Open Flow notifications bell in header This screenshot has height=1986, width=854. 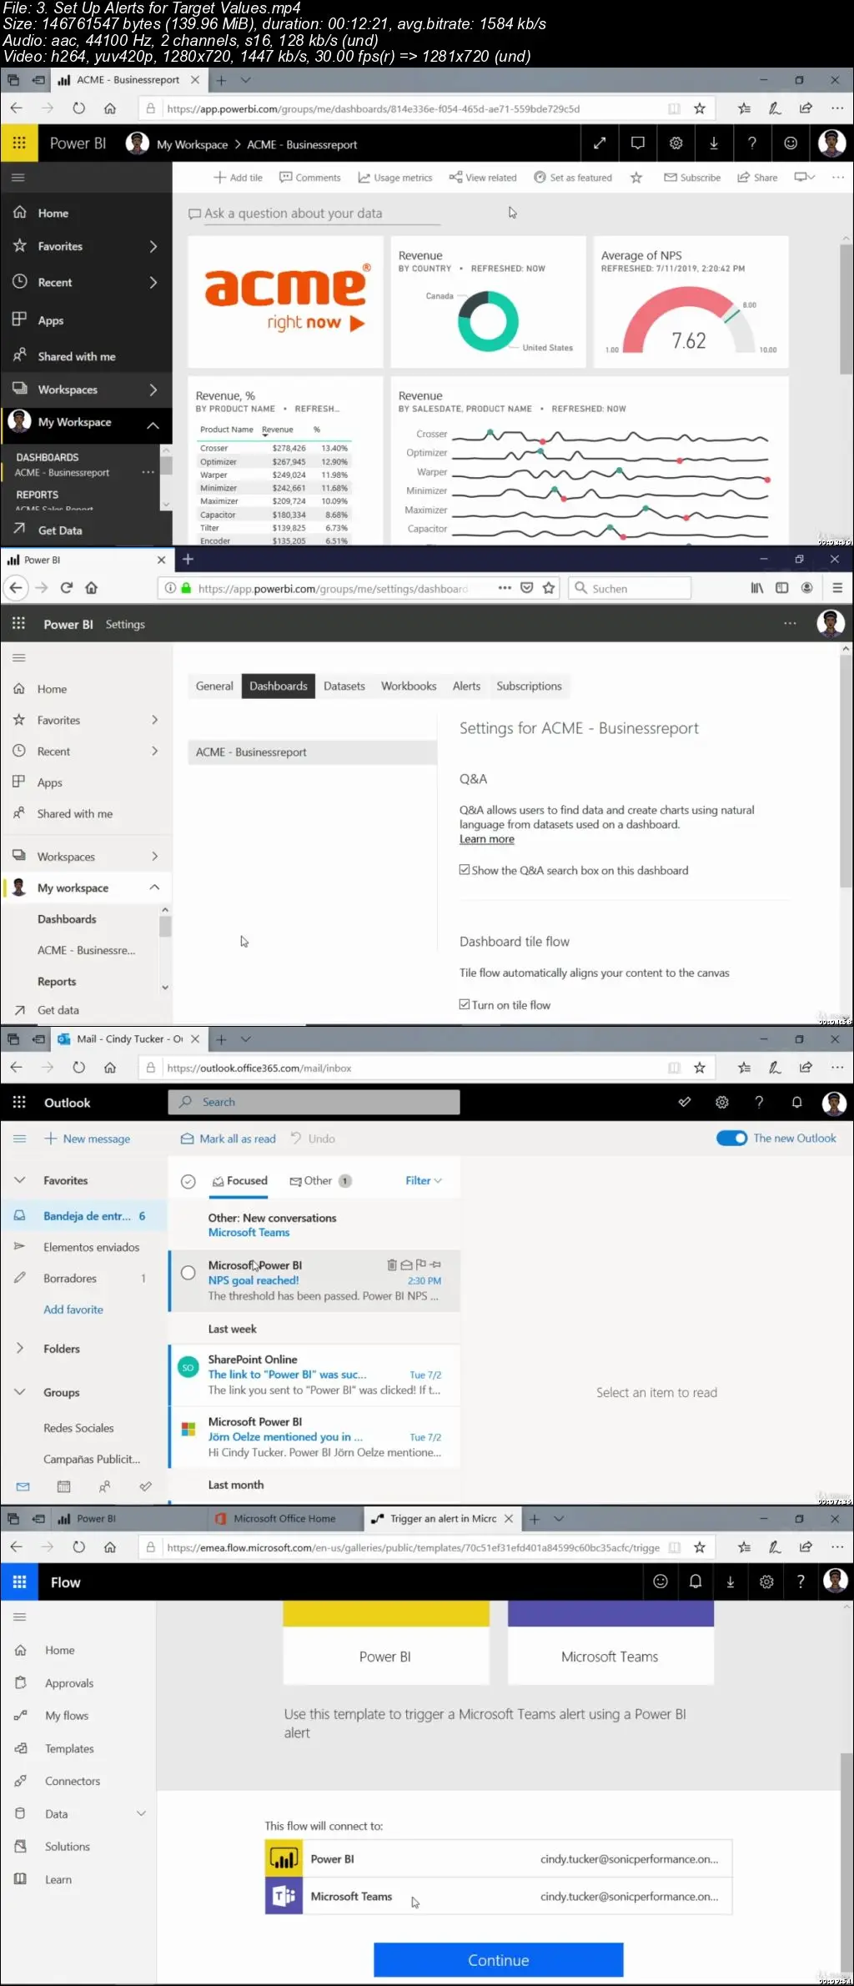coord(696,1581)
